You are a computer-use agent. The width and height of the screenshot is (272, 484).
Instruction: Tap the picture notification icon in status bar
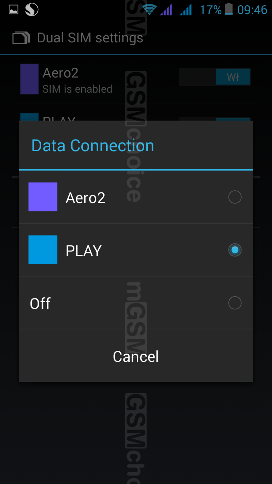point(14,10)
